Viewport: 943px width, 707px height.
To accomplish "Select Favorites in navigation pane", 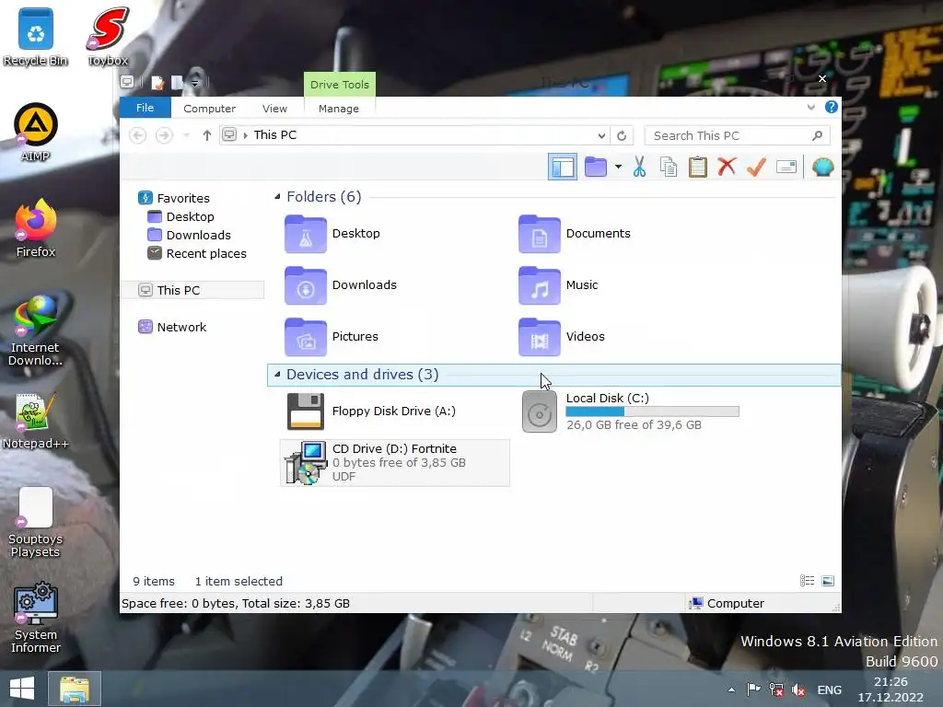I will (183, 198).
